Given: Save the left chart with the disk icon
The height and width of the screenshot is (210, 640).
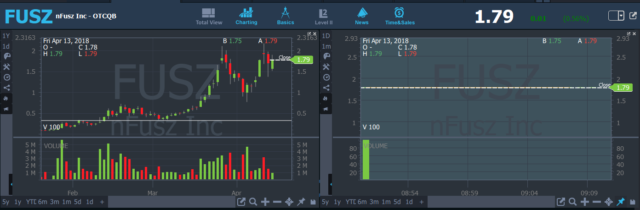Looking at the screenshot, I should click(x=313, y=202).
